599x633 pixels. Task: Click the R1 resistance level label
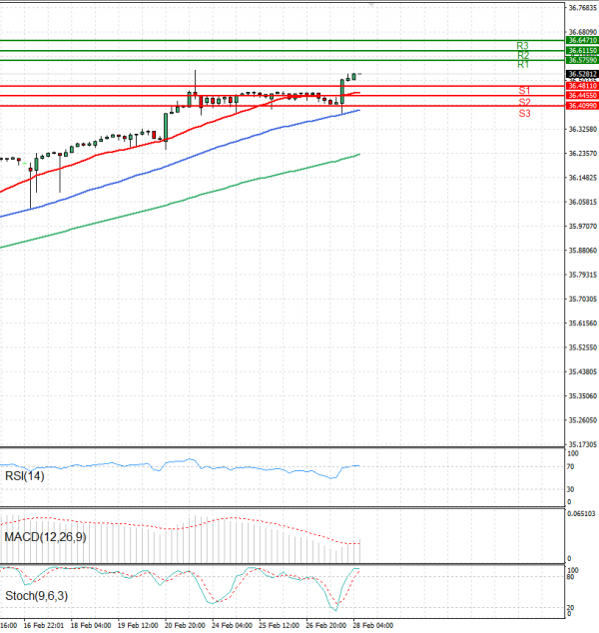point(522,64)
